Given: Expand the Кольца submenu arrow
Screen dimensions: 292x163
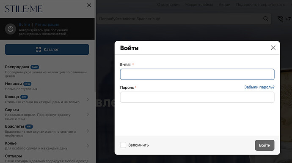Looking at the screenshot, I should tap(88, 99).
